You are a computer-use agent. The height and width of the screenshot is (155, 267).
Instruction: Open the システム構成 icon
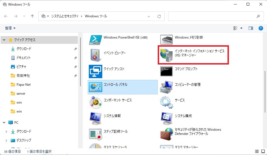tap(166, 118)
